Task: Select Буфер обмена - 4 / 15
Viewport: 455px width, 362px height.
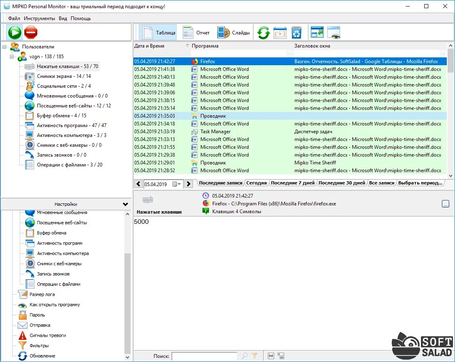Action: (61, 116)
